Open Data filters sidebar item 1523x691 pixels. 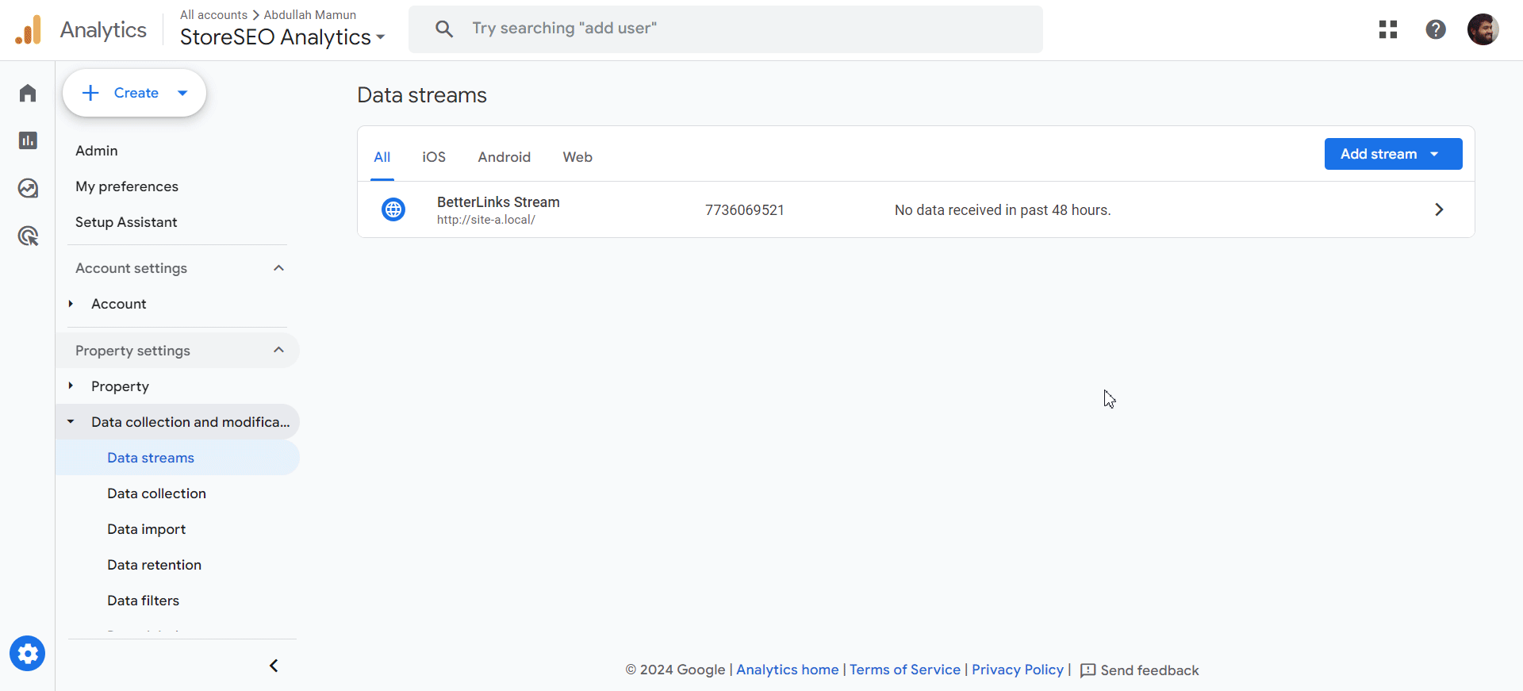[144, 601]
